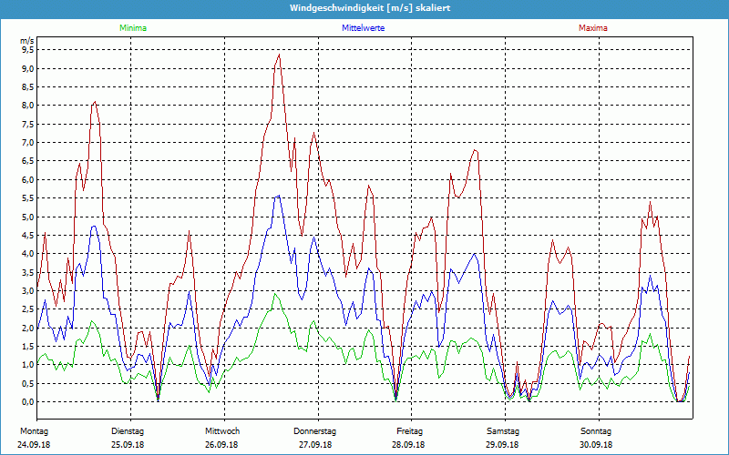Viewport: 729px width, 455px height.
Task: Click the 2,0 y-axis value
Action: [x=28, y=328]
